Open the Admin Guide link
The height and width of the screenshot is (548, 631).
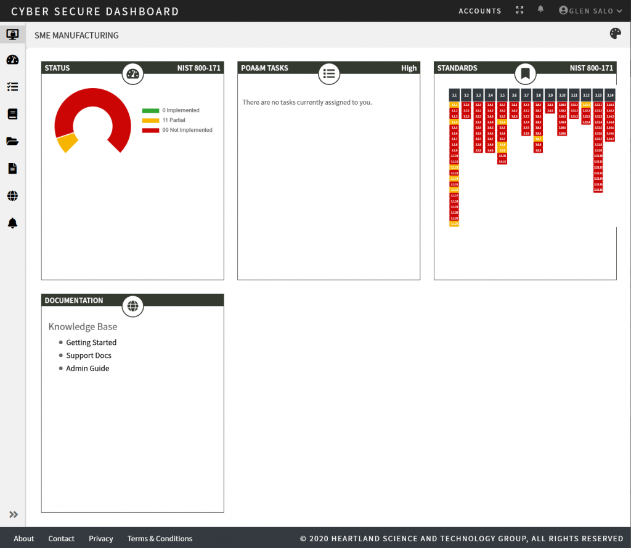tap(88, 368)
